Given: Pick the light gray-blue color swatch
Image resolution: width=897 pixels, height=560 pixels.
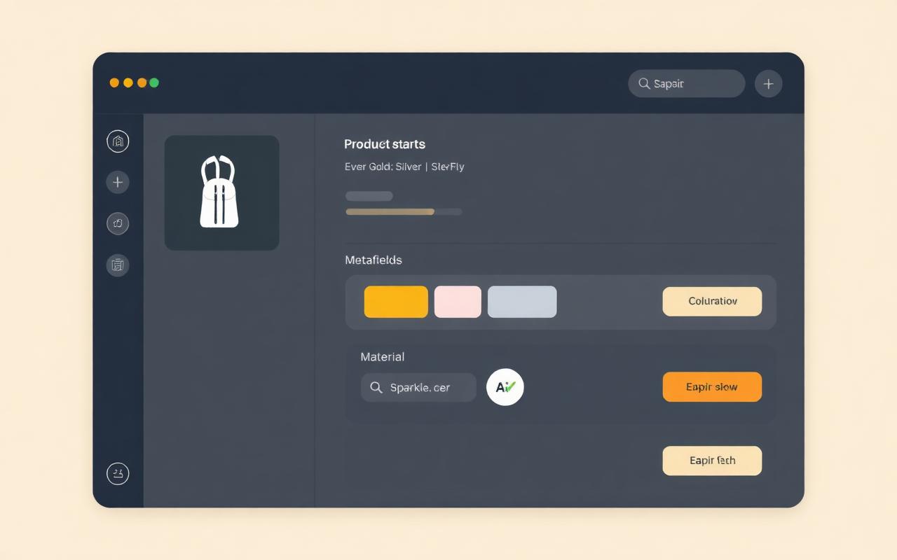Looking at the screenshot, I should (522, 302).
